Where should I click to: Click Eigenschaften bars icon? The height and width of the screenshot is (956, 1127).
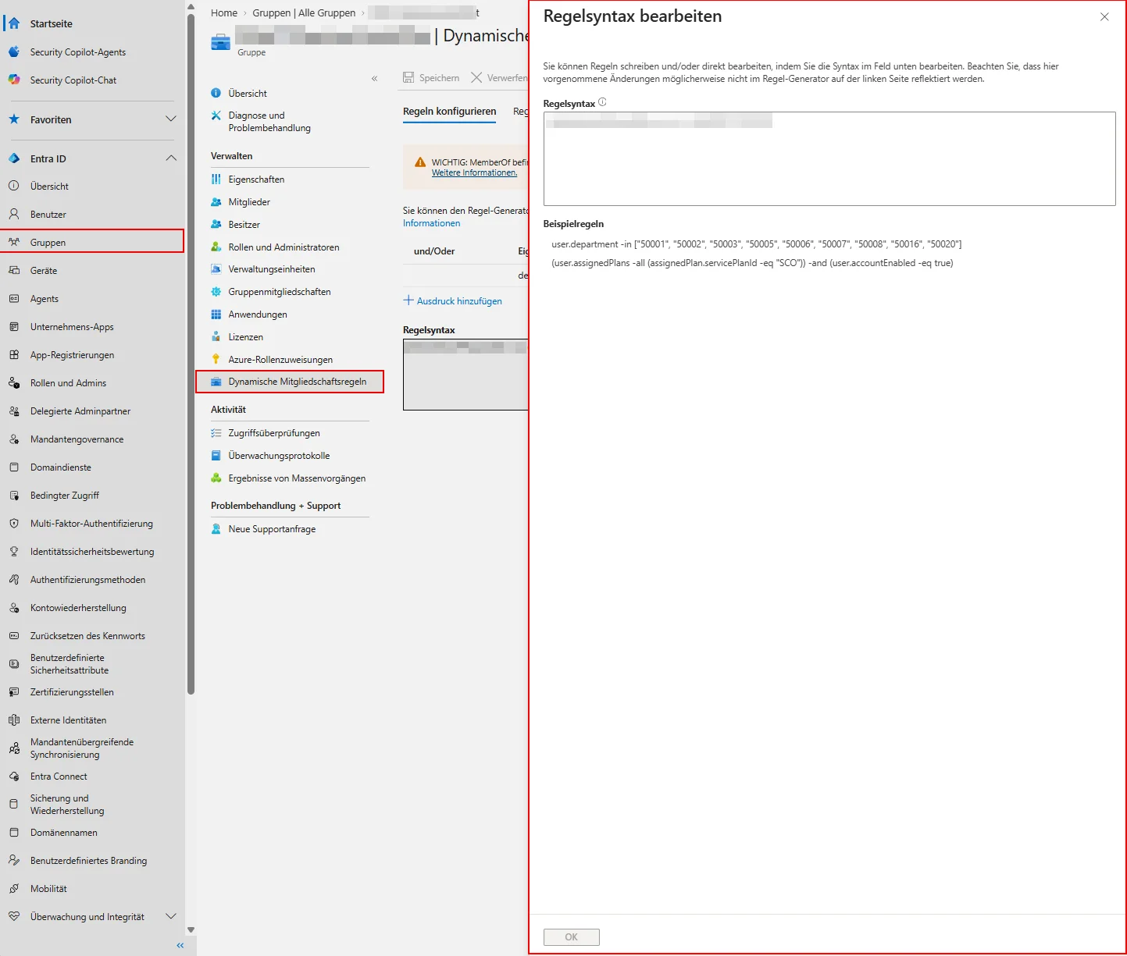point(216,179)
